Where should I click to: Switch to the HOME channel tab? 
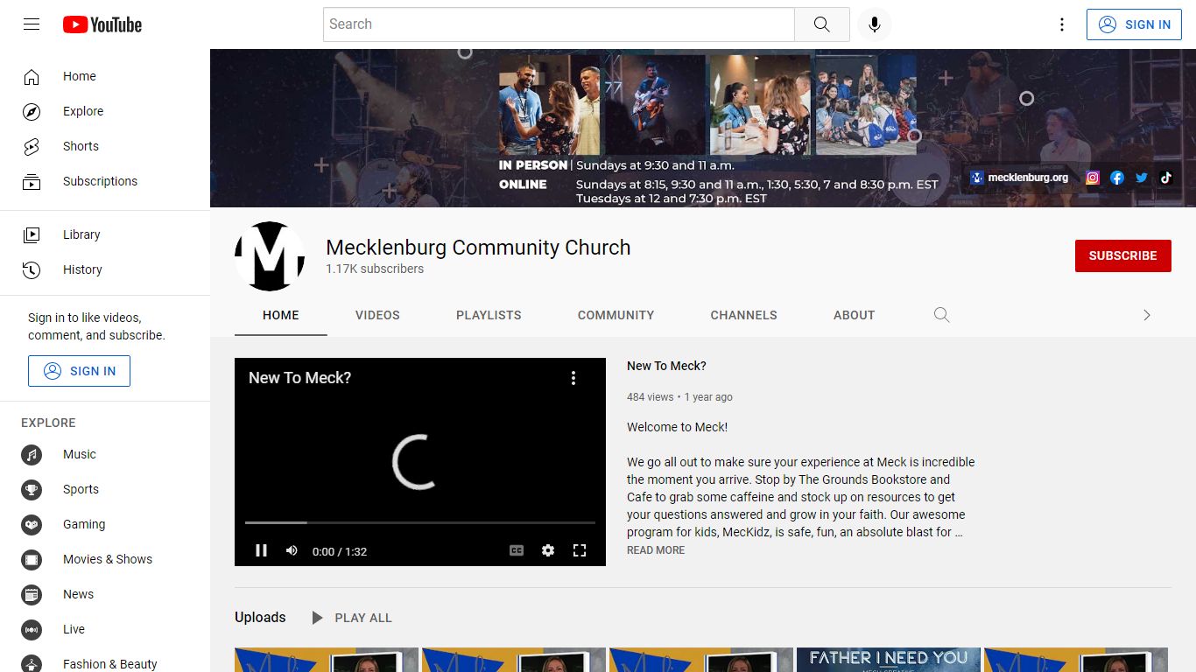[x=281, y=315]
